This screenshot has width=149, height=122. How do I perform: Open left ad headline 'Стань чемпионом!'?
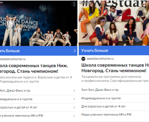coord(38,71)
